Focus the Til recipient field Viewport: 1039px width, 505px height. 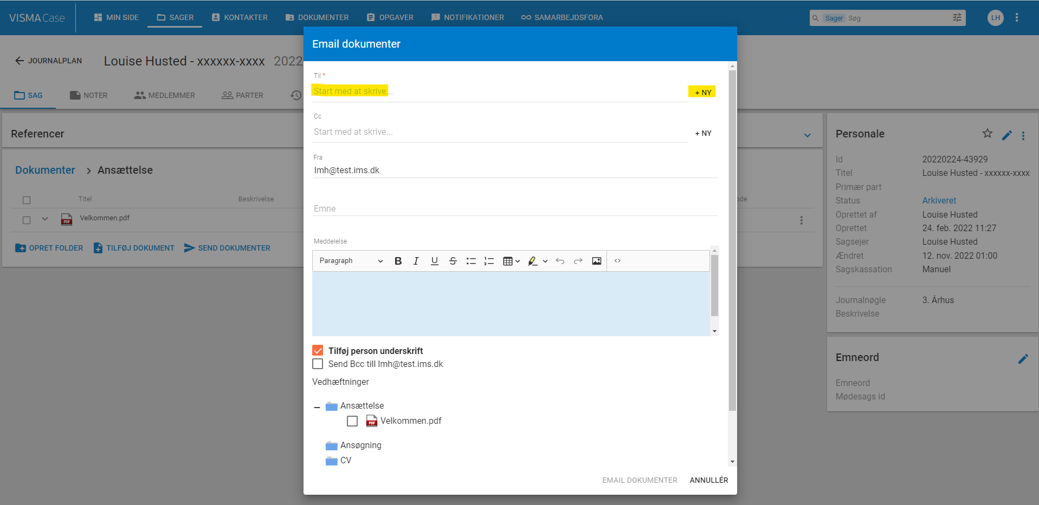(500, 91)
